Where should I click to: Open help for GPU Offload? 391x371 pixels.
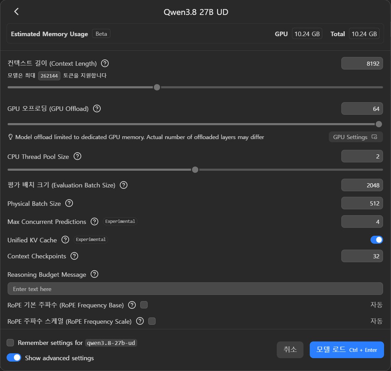point(97,109)
